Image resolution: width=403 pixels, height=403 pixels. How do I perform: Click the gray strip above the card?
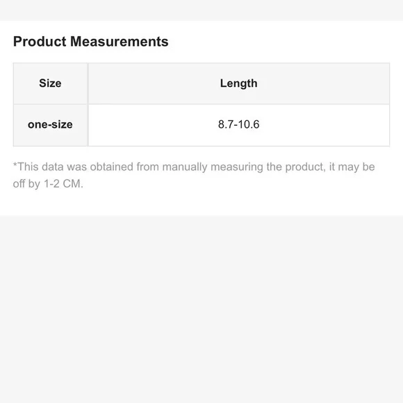coord(201,10)
